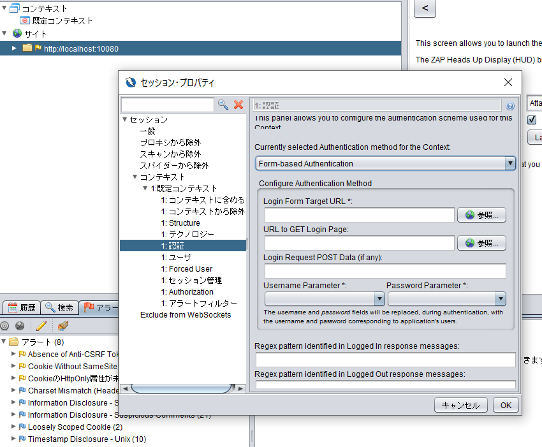
Task: Select 1: セッション管理 tree item
Action: [191, 280]
